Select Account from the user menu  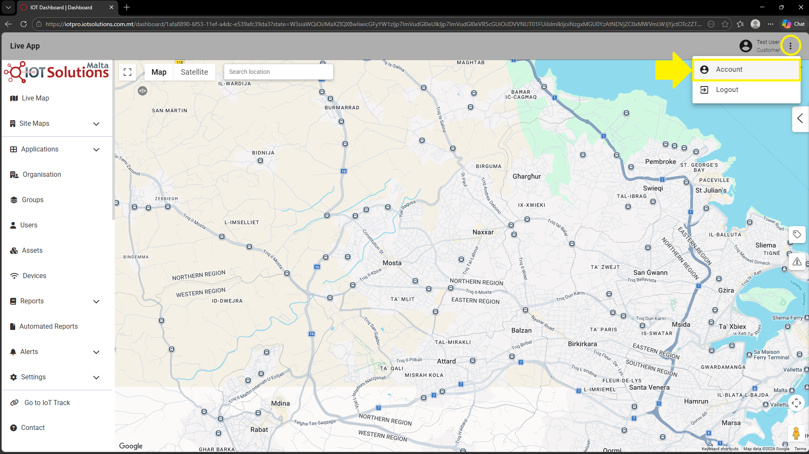pyautogui.click(x=747, y=70)
